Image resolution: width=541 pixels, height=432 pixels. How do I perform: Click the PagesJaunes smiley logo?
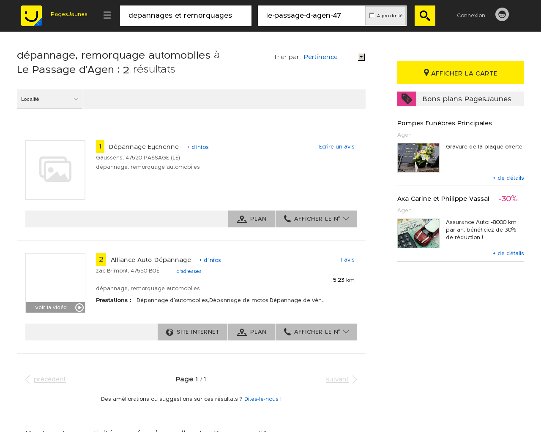click(31, 16)
